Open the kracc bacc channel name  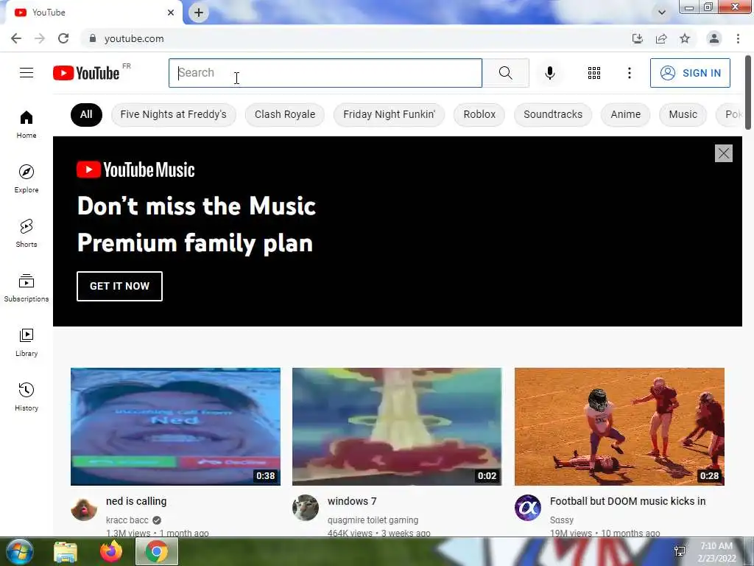[127, 520]
